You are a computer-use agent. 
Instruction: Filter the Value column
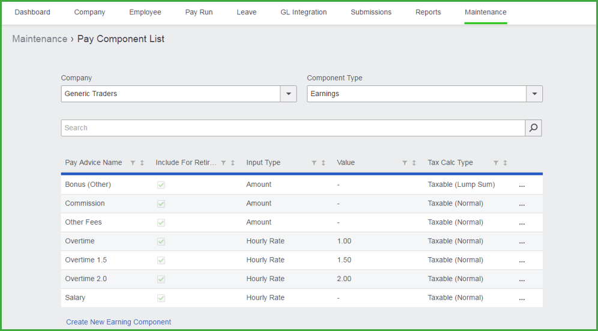pyautogui.click(x=405, y=163)
